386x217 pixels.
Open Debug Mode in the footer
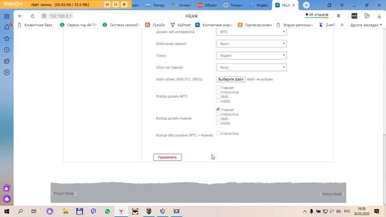(332, 194)
